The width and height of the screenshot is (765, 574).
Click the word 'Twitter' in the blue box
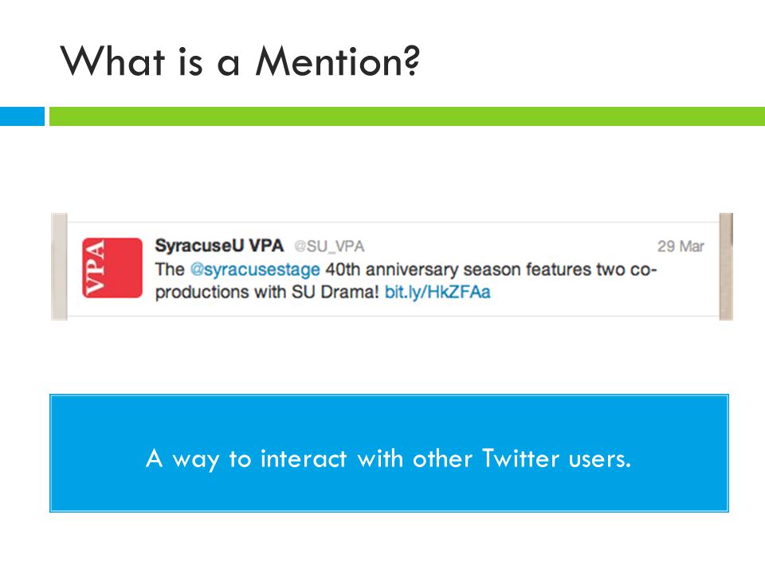520,458
